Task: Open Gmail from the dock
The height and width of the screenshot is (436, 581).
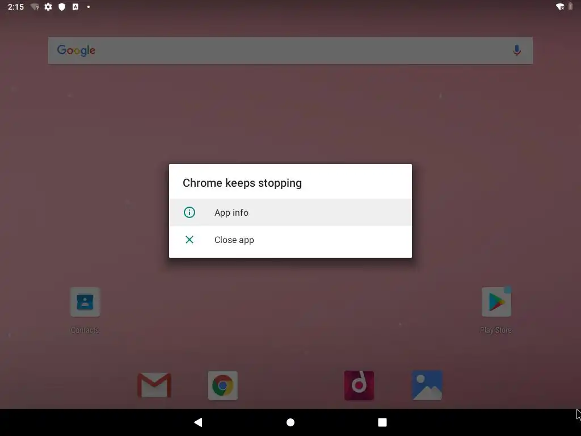Action: coord(154,385)
